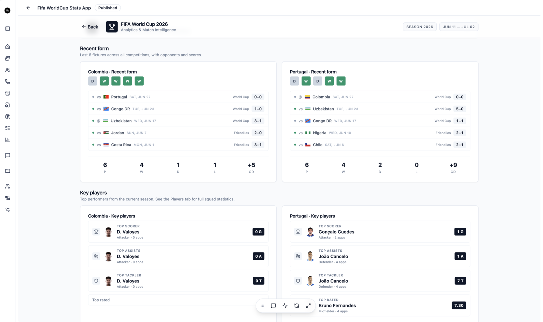The width and height of the screenshot is (543, 322).
Task: Click the '+9' goal difference value
Action: pyautogui.click(x=453, y=165)
